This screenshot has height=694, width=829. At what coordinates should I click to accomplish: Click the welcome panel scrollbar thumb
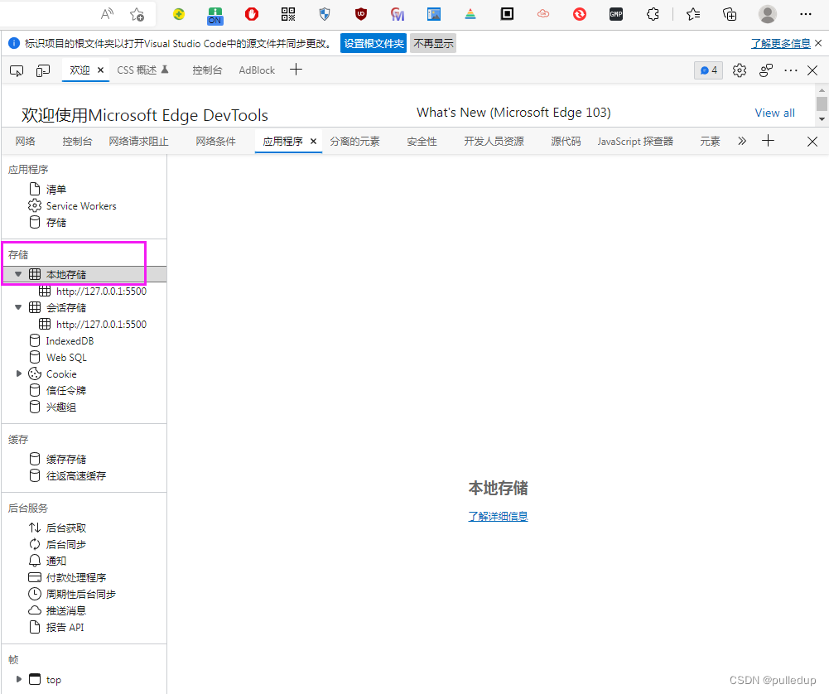[x=822, y=103]
